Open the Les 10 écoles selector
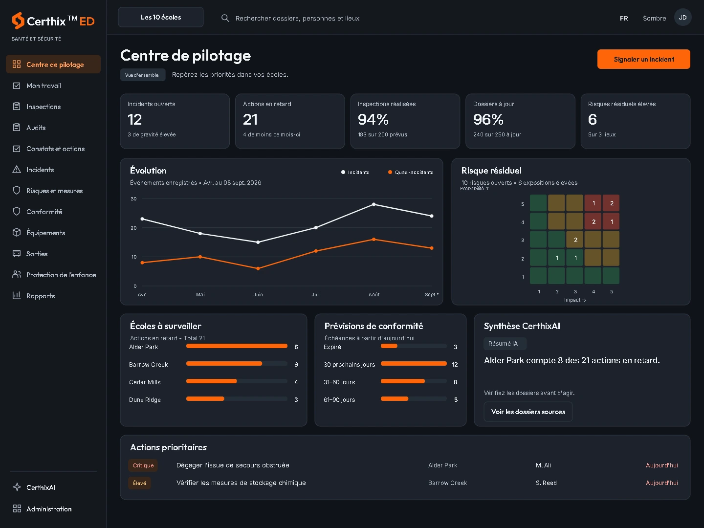 tap(161, 17)
